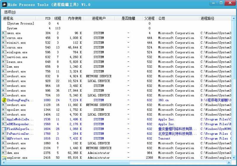Image resolution: width=237 pixels, height=166 pixels.
Task: Click the dwm.exe process icon
Action: point(4,153)
